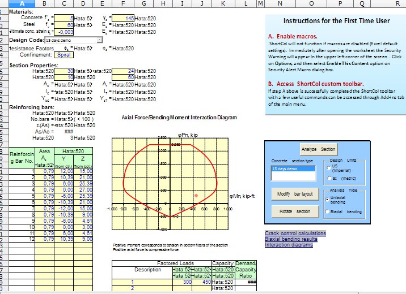This screenshot has height=294, width=406.
Task: Click the description cell for load case 2
Action: tap(142, 288)
